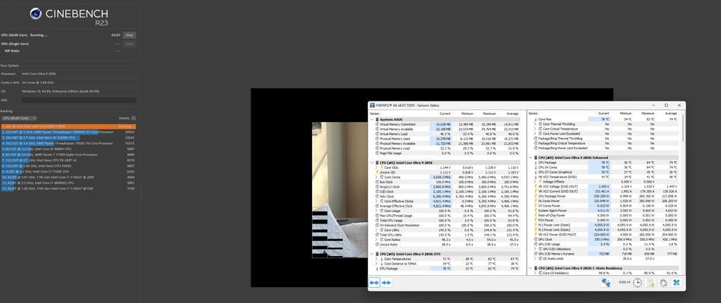
Task: Select the Core i7-7700K ranking row
Action: 68,171
